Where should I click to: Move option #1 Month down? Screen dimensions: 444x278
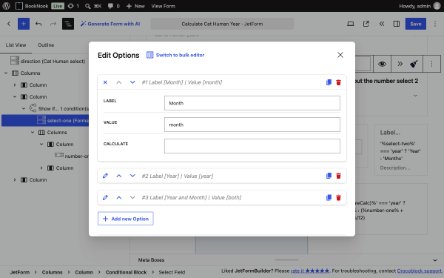coord(132,82)
